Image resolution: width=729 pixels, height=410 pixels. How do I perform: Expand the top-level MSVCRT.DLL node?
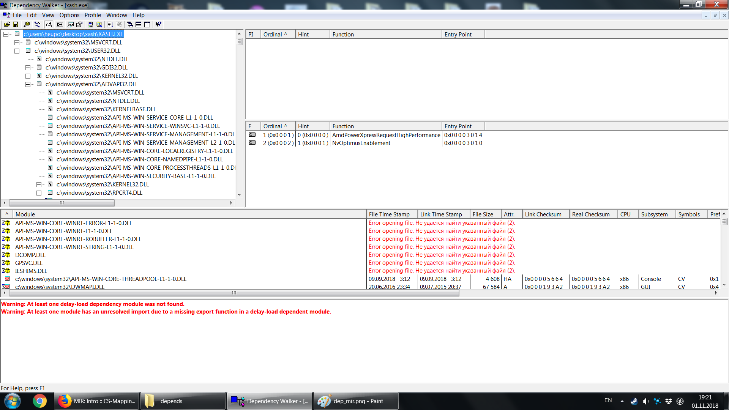click(x=17, y=43)
